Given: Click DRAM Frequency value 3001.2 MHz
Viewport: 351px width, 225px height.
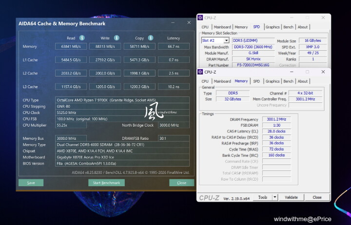Looking at the screenshot, I should click(x=276, y=119).
